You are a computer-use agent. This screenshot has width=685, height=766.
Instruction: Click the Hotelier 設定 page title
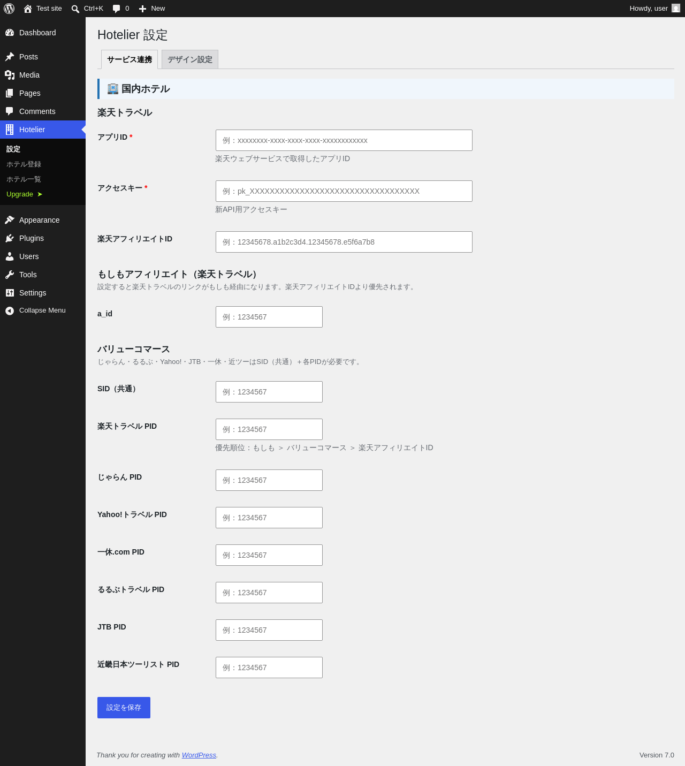[x=133, y=35]
